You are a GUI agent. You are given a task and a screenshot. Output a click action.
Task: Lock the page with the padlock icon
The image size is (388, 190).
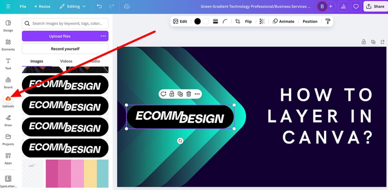363,42
